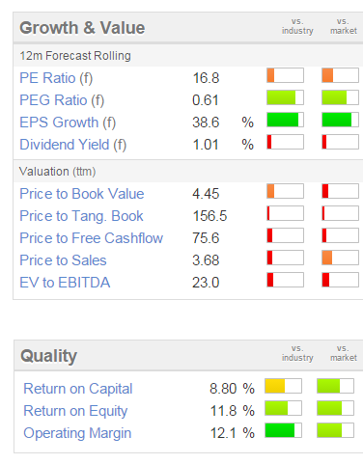This screenshot has height=464, width=363.
Task: Open the Price to Tang. Book link
Action: (81, 216)
